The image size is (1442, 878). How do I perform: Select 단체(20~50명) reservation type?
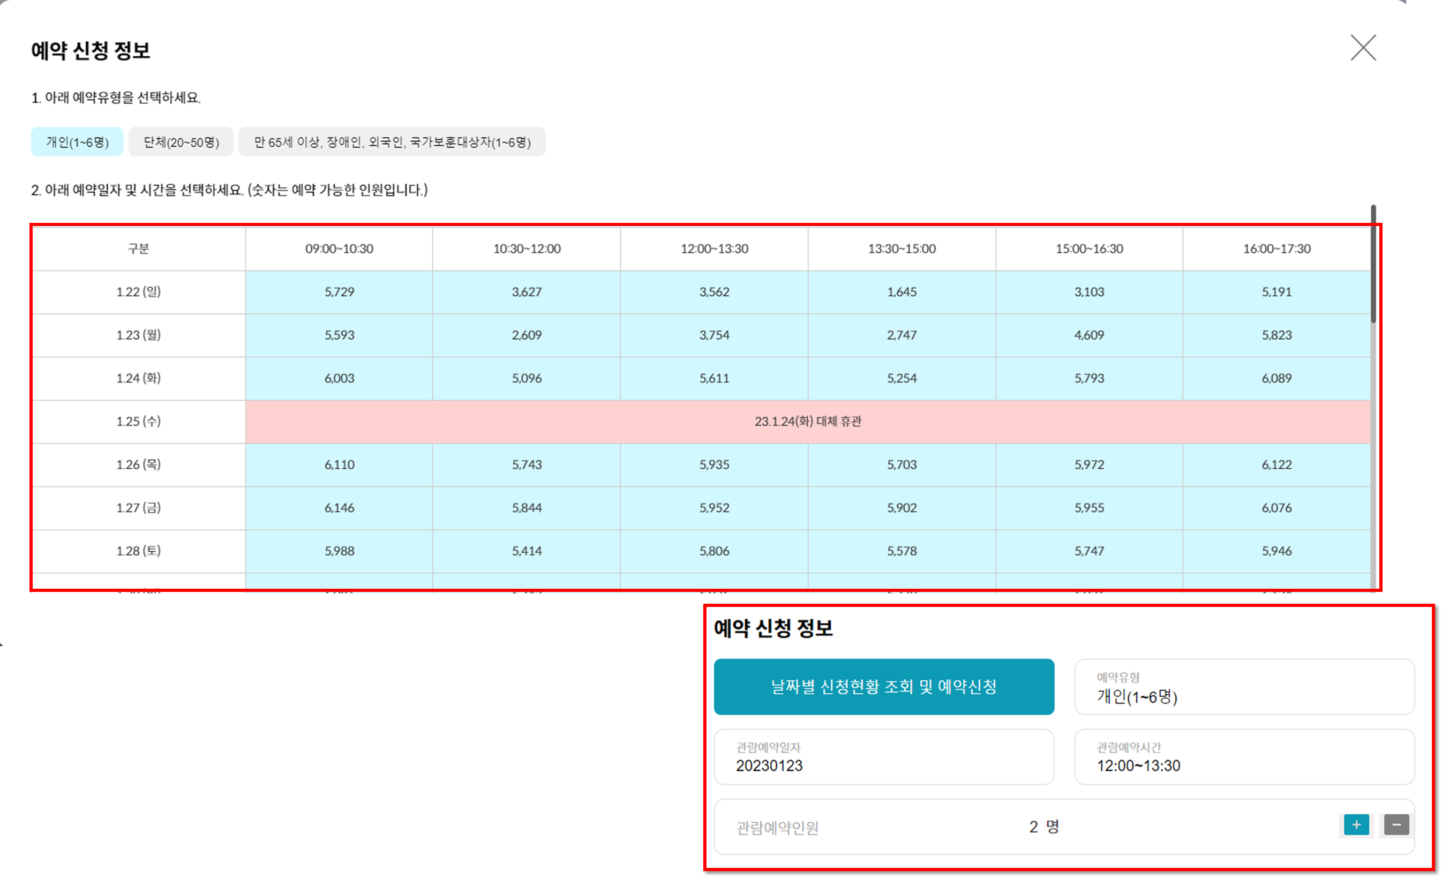181,142
